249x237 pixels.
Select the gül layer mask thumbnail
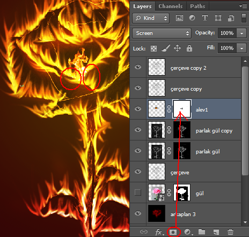182,192
